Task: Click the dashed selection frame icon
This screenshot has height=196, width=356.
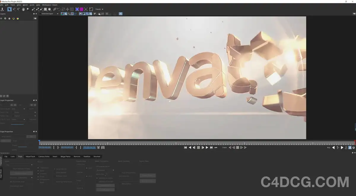Action: [91, 9]
